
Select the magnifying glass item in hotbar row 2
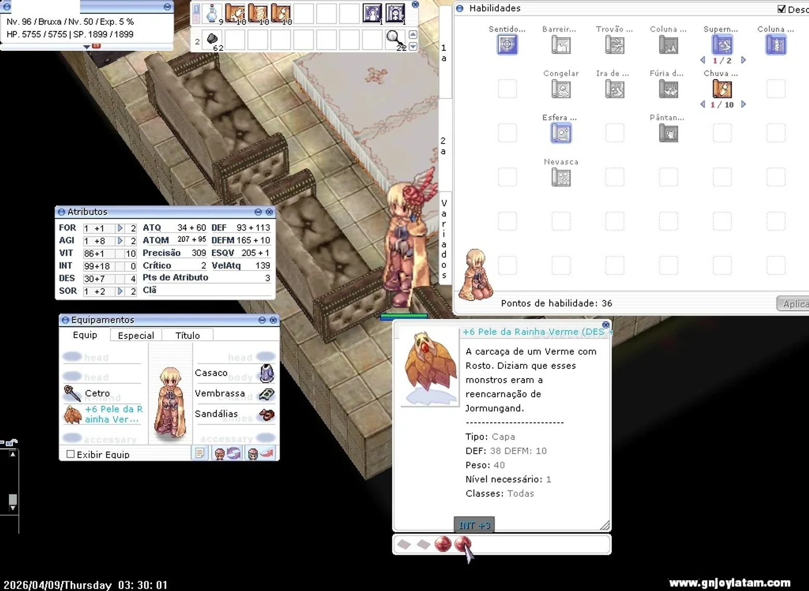click(395, 38)
